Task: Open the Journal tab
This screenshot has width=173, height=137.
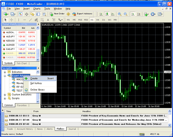Action: coord(72,129)
